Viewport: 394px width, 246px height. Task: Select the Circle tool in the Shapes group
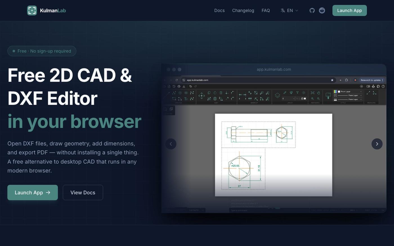180,93
